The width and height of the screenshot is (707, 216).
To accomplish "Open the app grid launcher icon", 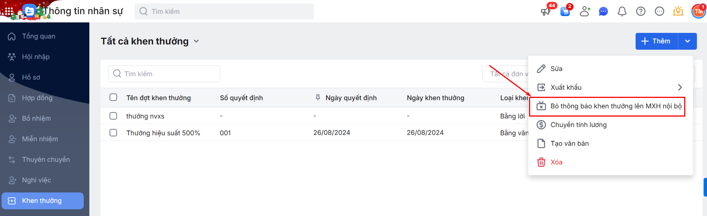I will [x=9, y=11].
